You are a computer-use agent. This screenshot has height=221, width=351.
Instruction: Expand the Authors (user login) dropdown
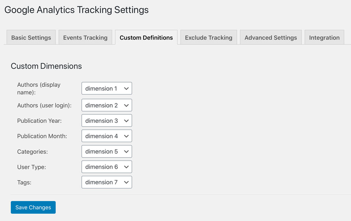[107, 105]
